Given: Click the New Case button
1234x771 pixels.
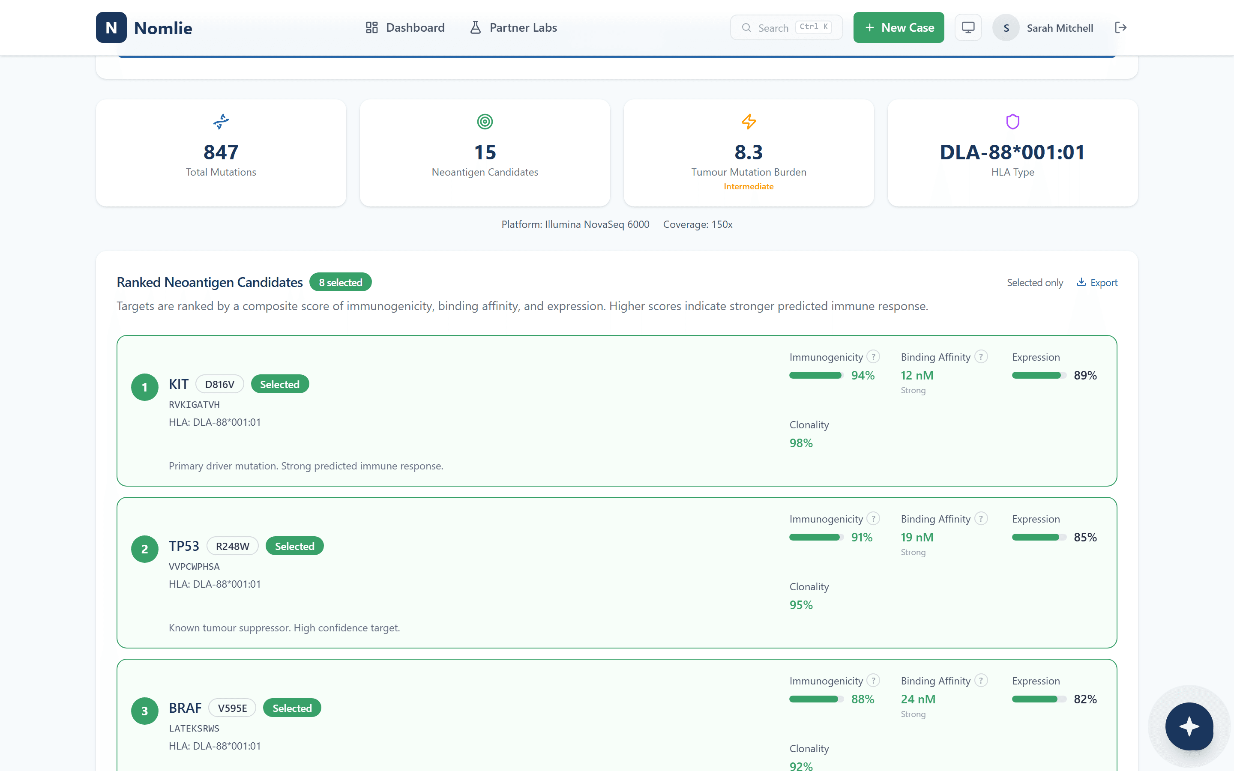Looking at the screenshot, I should [x=899, y=27].
